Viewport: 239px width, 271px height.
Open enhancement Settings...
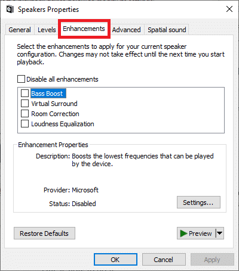[198, 203]
